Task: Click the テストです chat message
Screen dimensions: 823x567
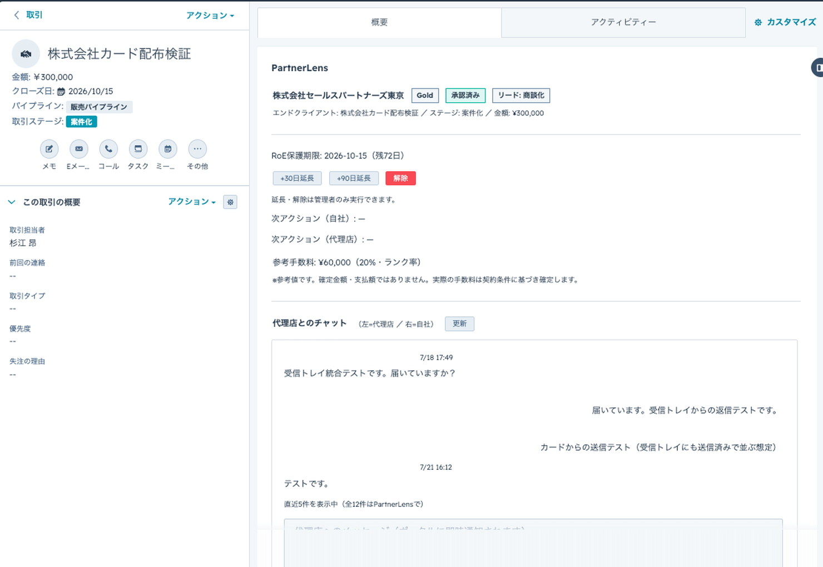Action: [x=306, y=484]
